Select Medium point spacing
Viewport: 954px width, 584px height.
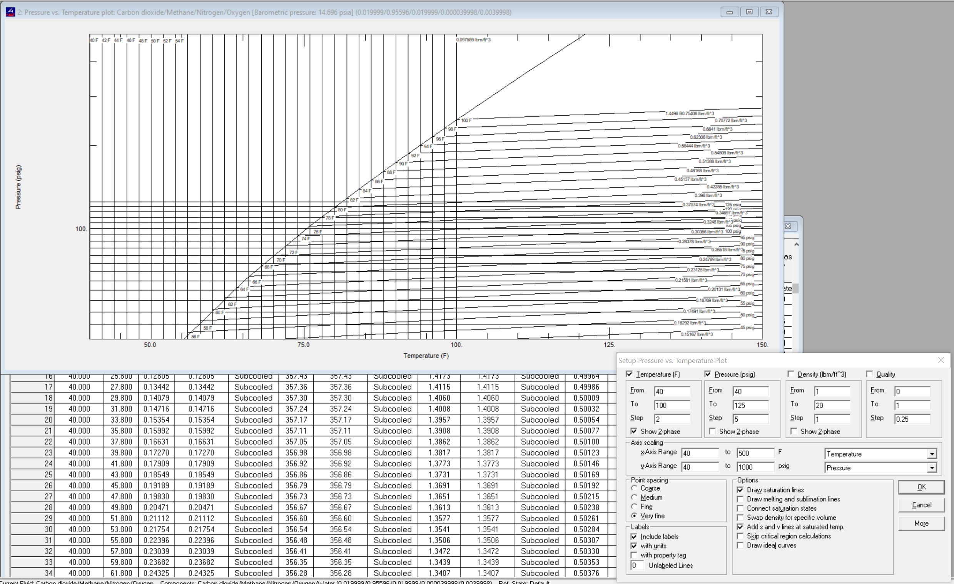(634, 497)
